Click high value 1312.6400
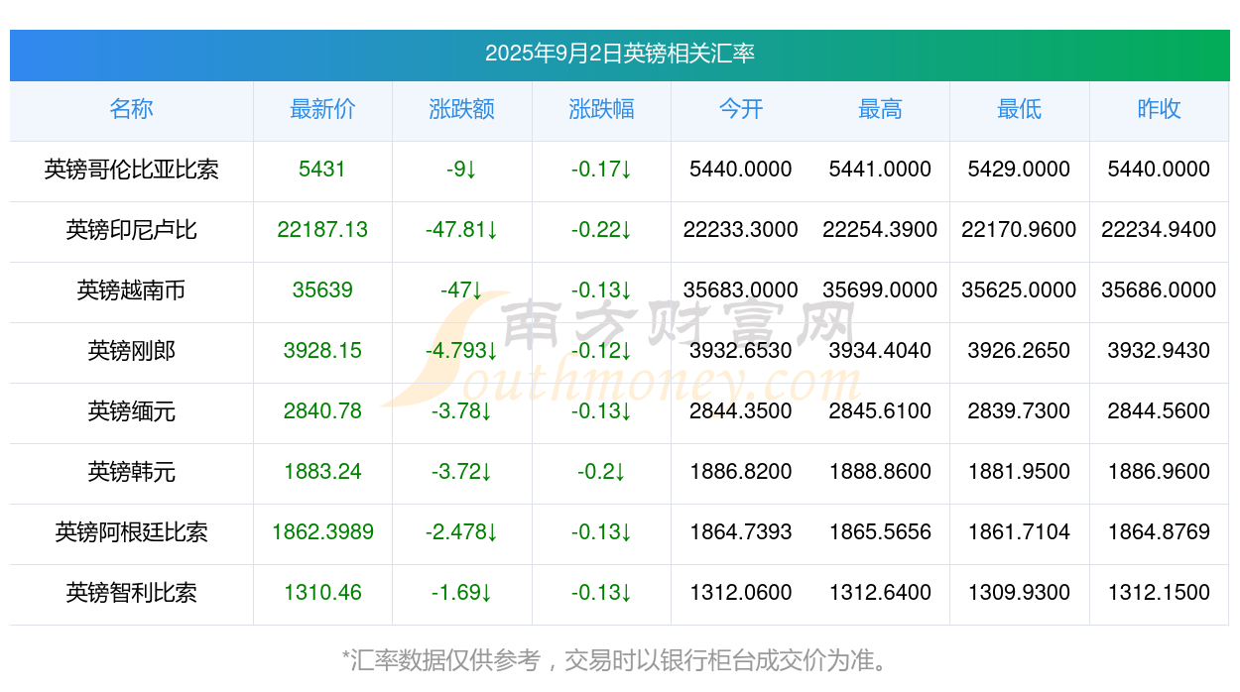This screenshot has width=1240, height=692. pyautogui.click(x=880, y=593)
